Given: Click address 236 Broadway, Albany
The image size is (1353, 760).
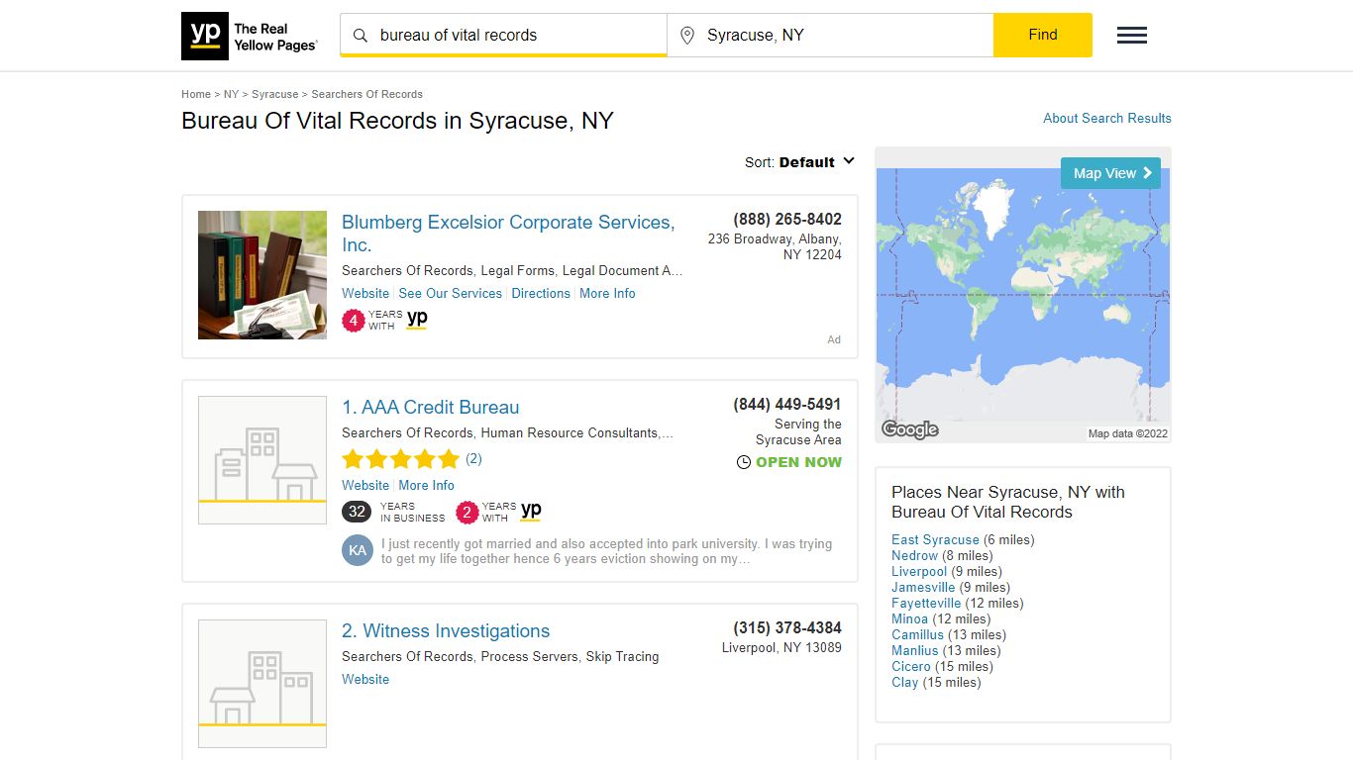Looking at the screenshot, I should (x=775, y=246).
